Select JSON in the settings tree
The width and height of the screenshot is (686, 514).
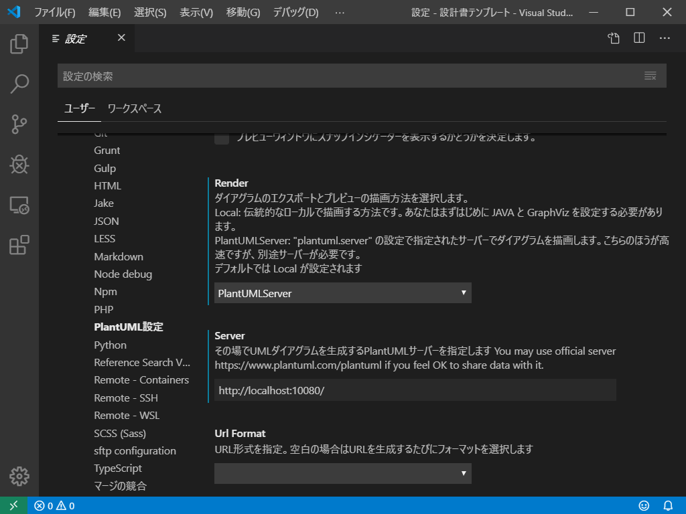(x=107, y=221)
